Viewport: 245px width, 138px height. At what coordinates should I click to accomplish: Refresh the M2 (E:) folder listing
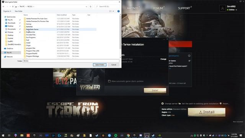point(90,7)
